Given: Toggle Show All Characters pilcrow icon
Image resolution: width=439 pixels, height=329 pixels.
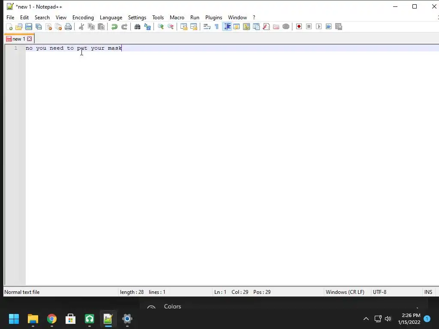Looking at the screenshot, I should [216, 27].
